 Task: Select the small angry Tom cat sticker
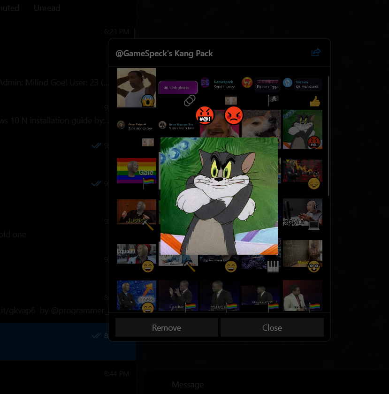(303, 129)
